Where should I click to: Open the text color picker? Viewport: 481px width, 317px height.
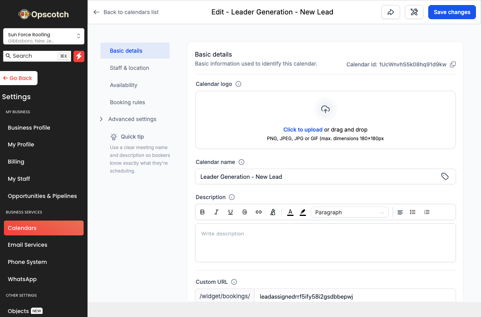coord(290,212)
